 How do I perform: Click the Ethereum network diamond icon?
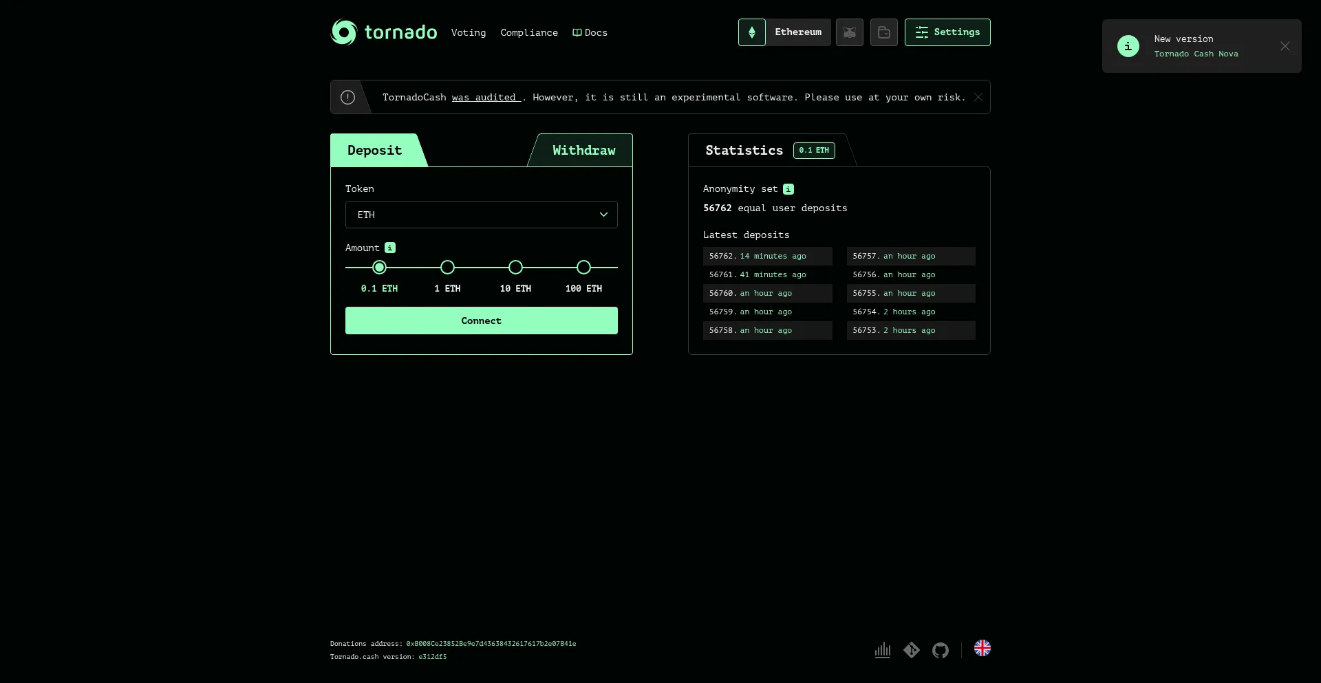tap(752, 32)
